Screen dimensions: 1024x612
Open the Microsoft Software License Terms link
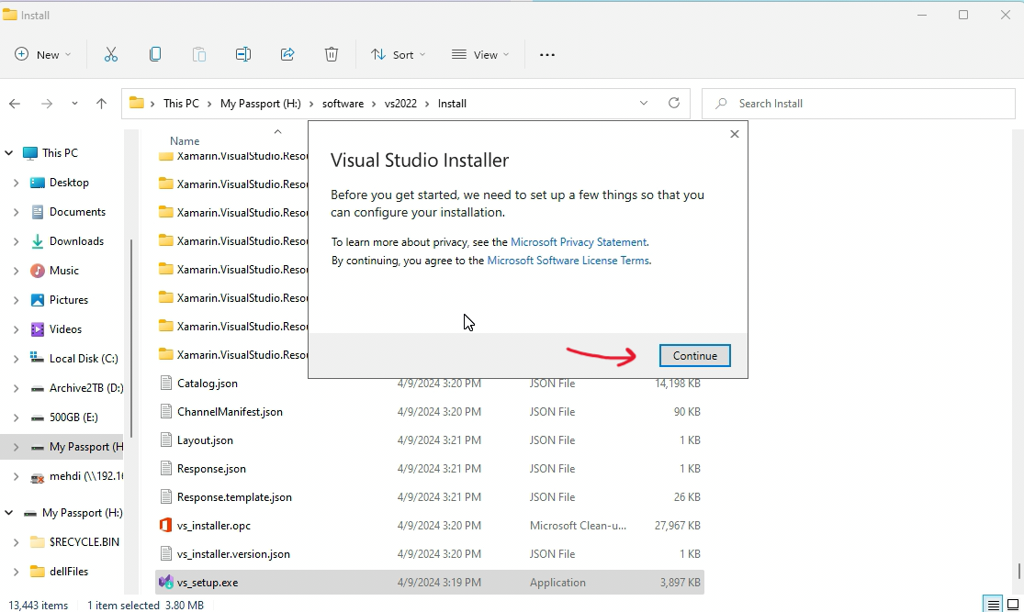click(568, 261)
